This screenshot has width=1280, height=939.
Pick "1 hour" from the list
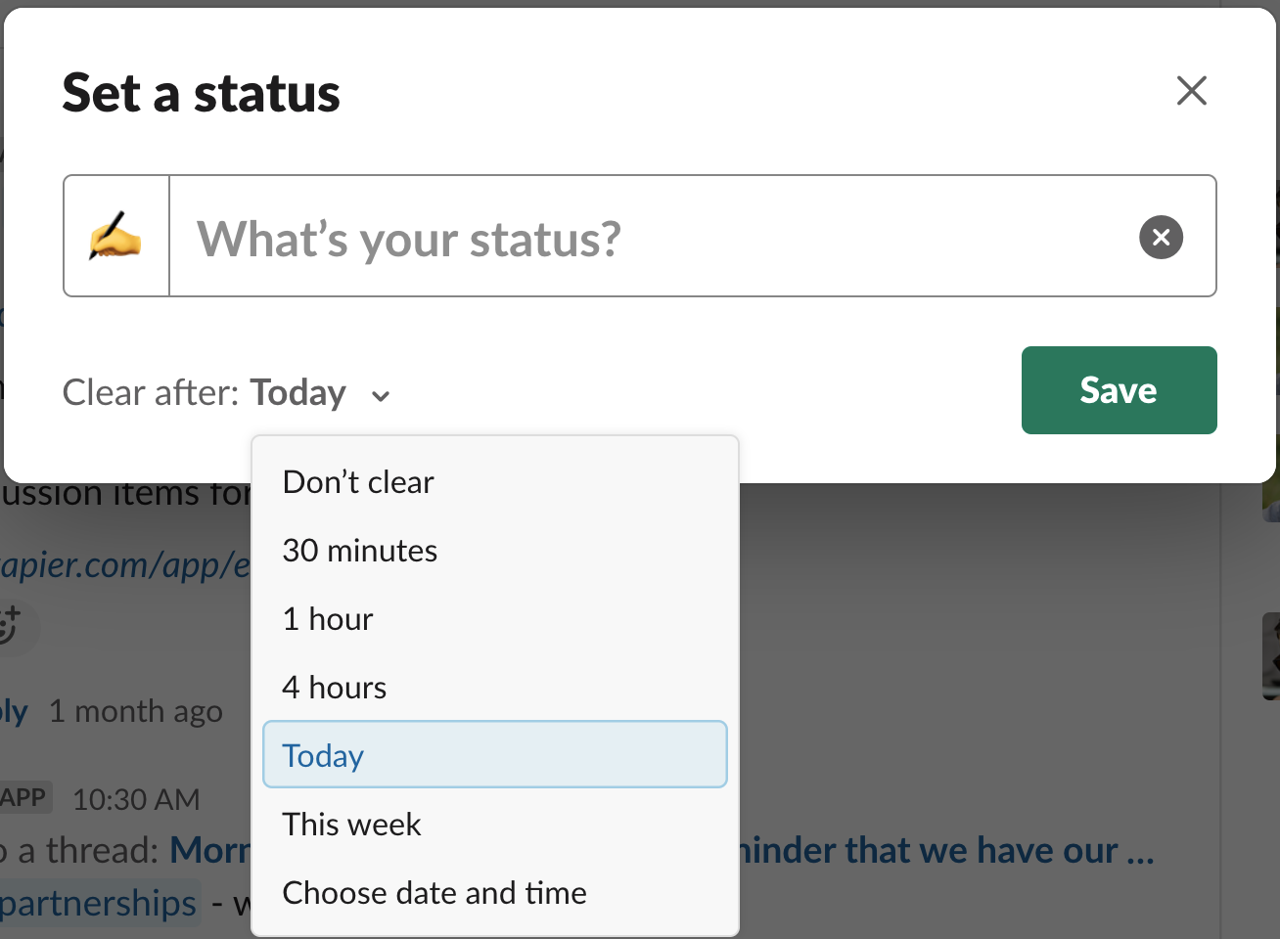328,619
